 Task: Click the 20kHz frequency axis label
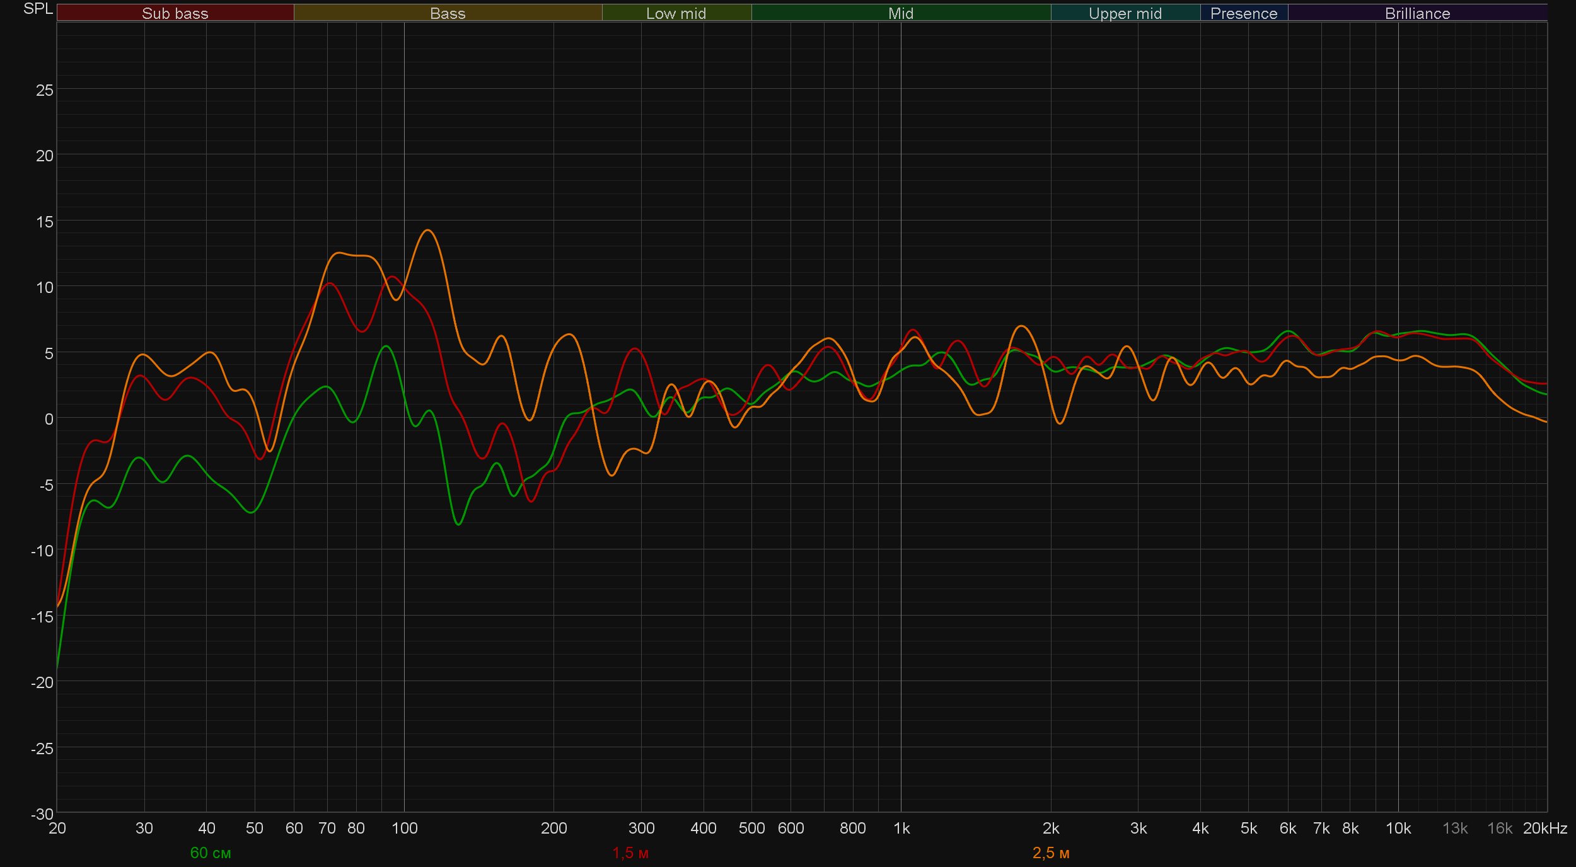coord(1544,829)
